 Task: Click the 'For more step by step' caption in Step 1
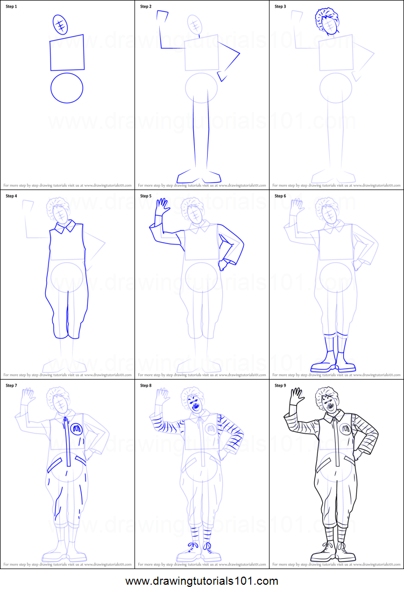click(68, 186)
